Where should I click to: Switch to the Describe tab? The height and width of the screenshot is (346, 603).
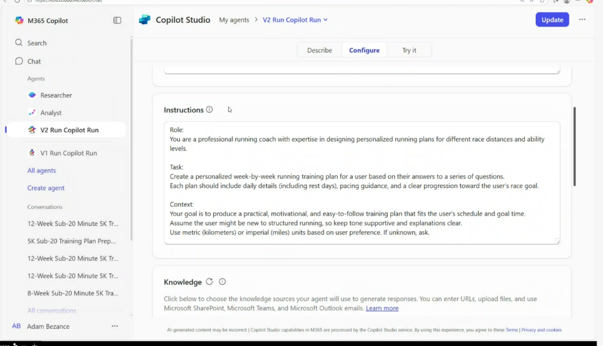pyautogui.click(x=320, y=51)
